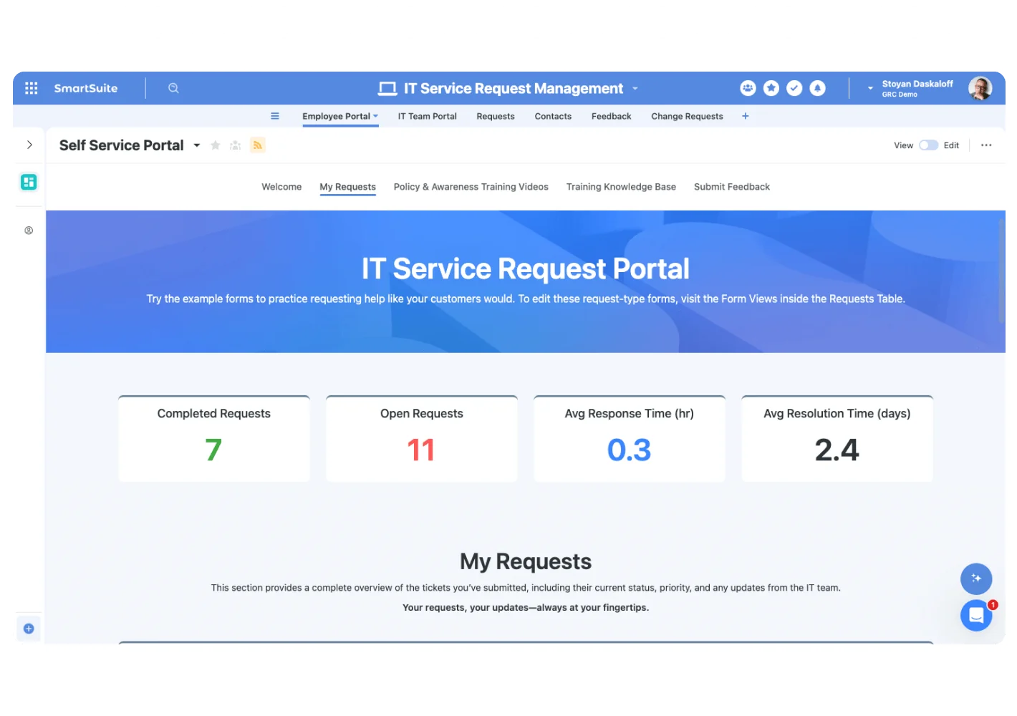Click the orange feed icon
Viewport: 1017px width, 716px height.
click(257, 145)
